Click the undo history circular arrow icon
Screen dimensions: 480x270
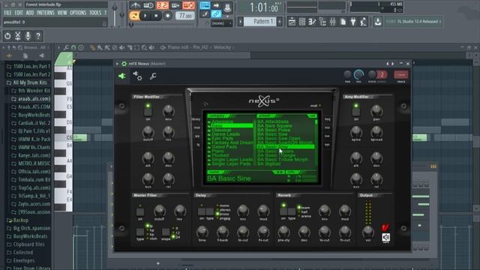pyautogui.click(x=7, y=36)
